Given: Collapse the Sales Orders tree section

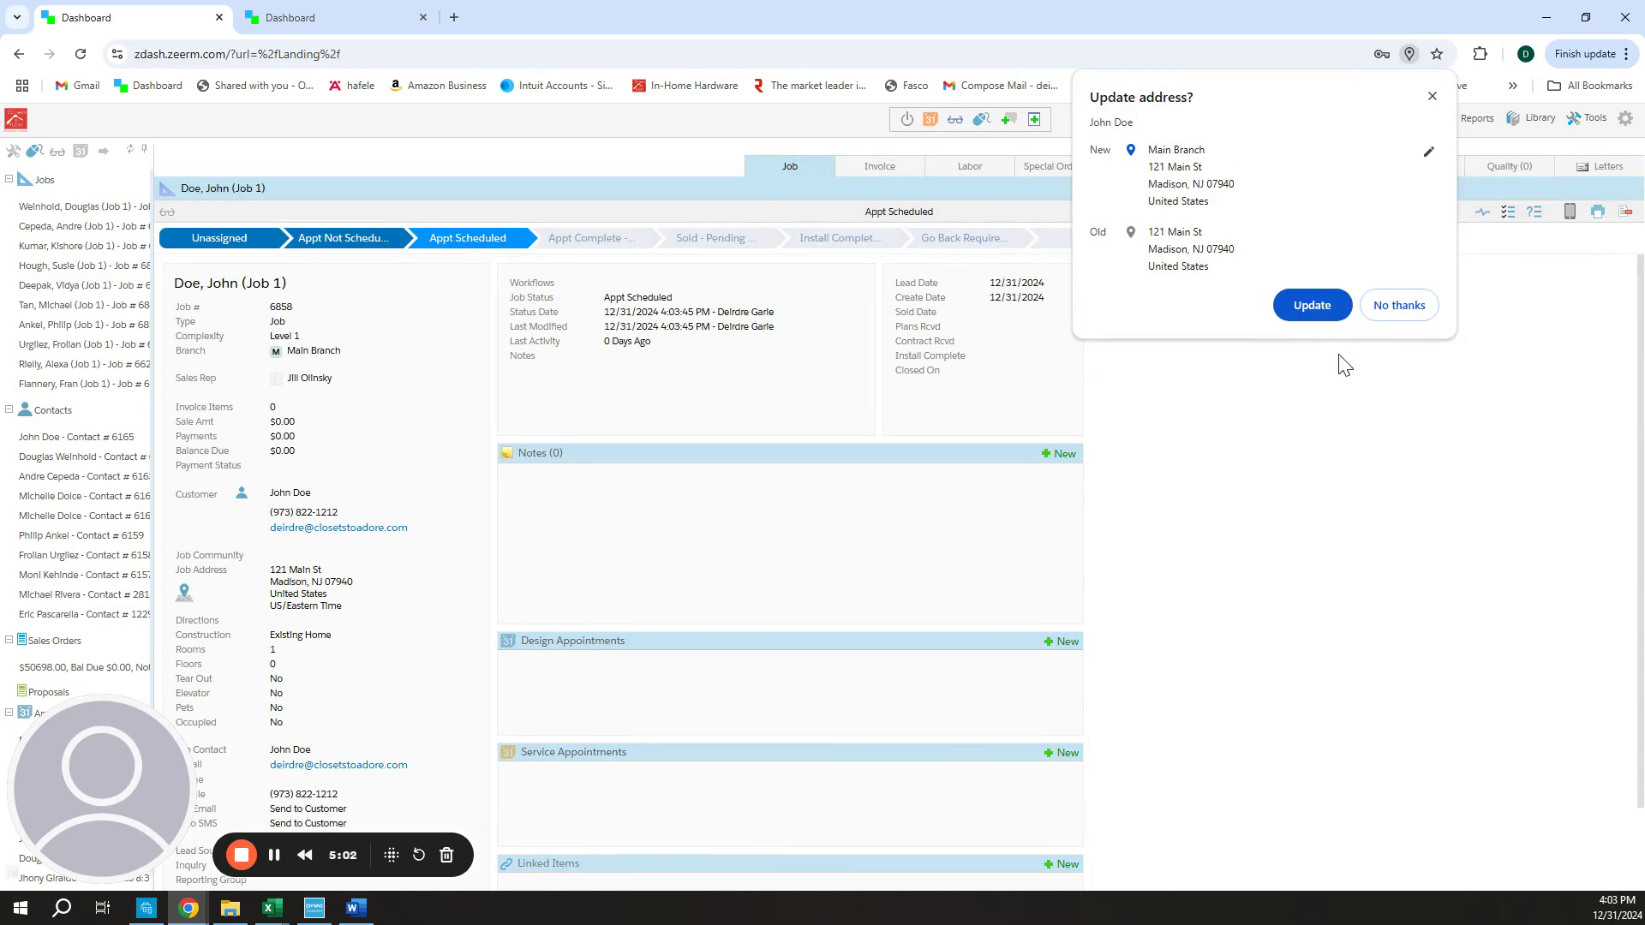Looking at the screenshot, I should tap(9, 640).
